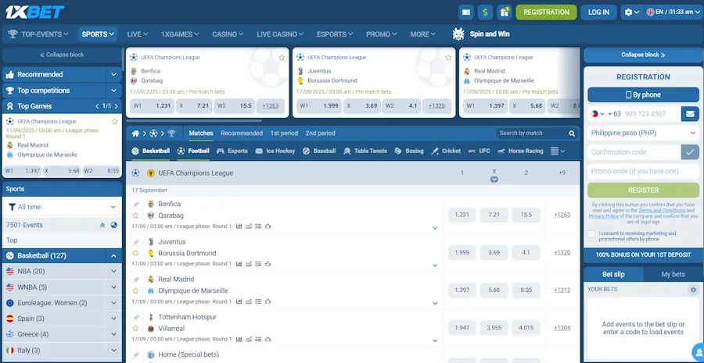Image resolution: width=704 pixels, height=363 pixels.
Task: Click the home icon in breadcrumb bar
Action: coord(136,133)
